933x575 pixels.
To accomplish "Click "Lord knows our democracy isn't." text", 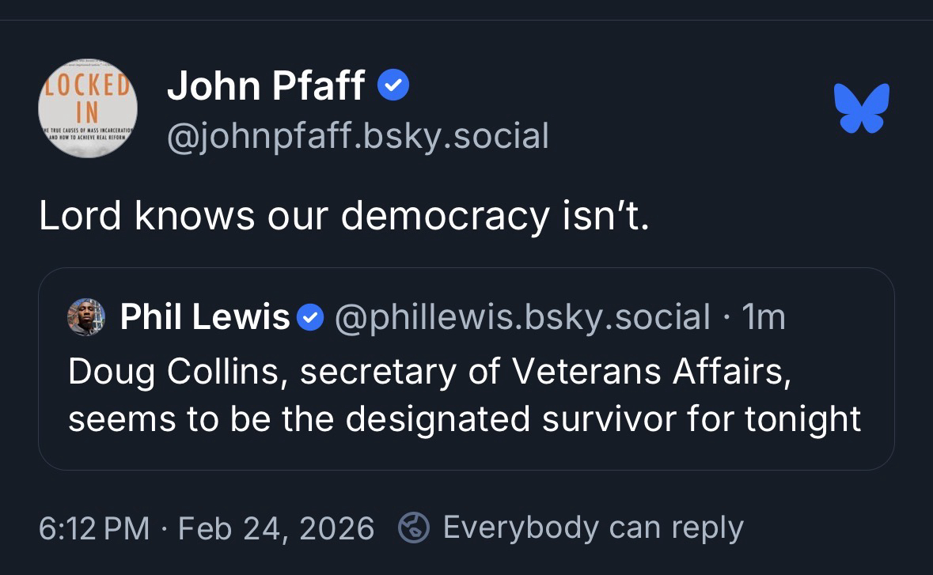I will pos(343,215).
